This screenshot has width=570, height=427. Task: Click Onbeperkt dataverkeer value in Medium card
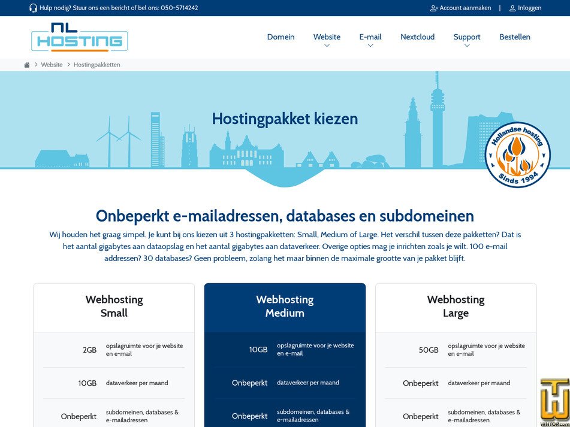coord(250,383)
